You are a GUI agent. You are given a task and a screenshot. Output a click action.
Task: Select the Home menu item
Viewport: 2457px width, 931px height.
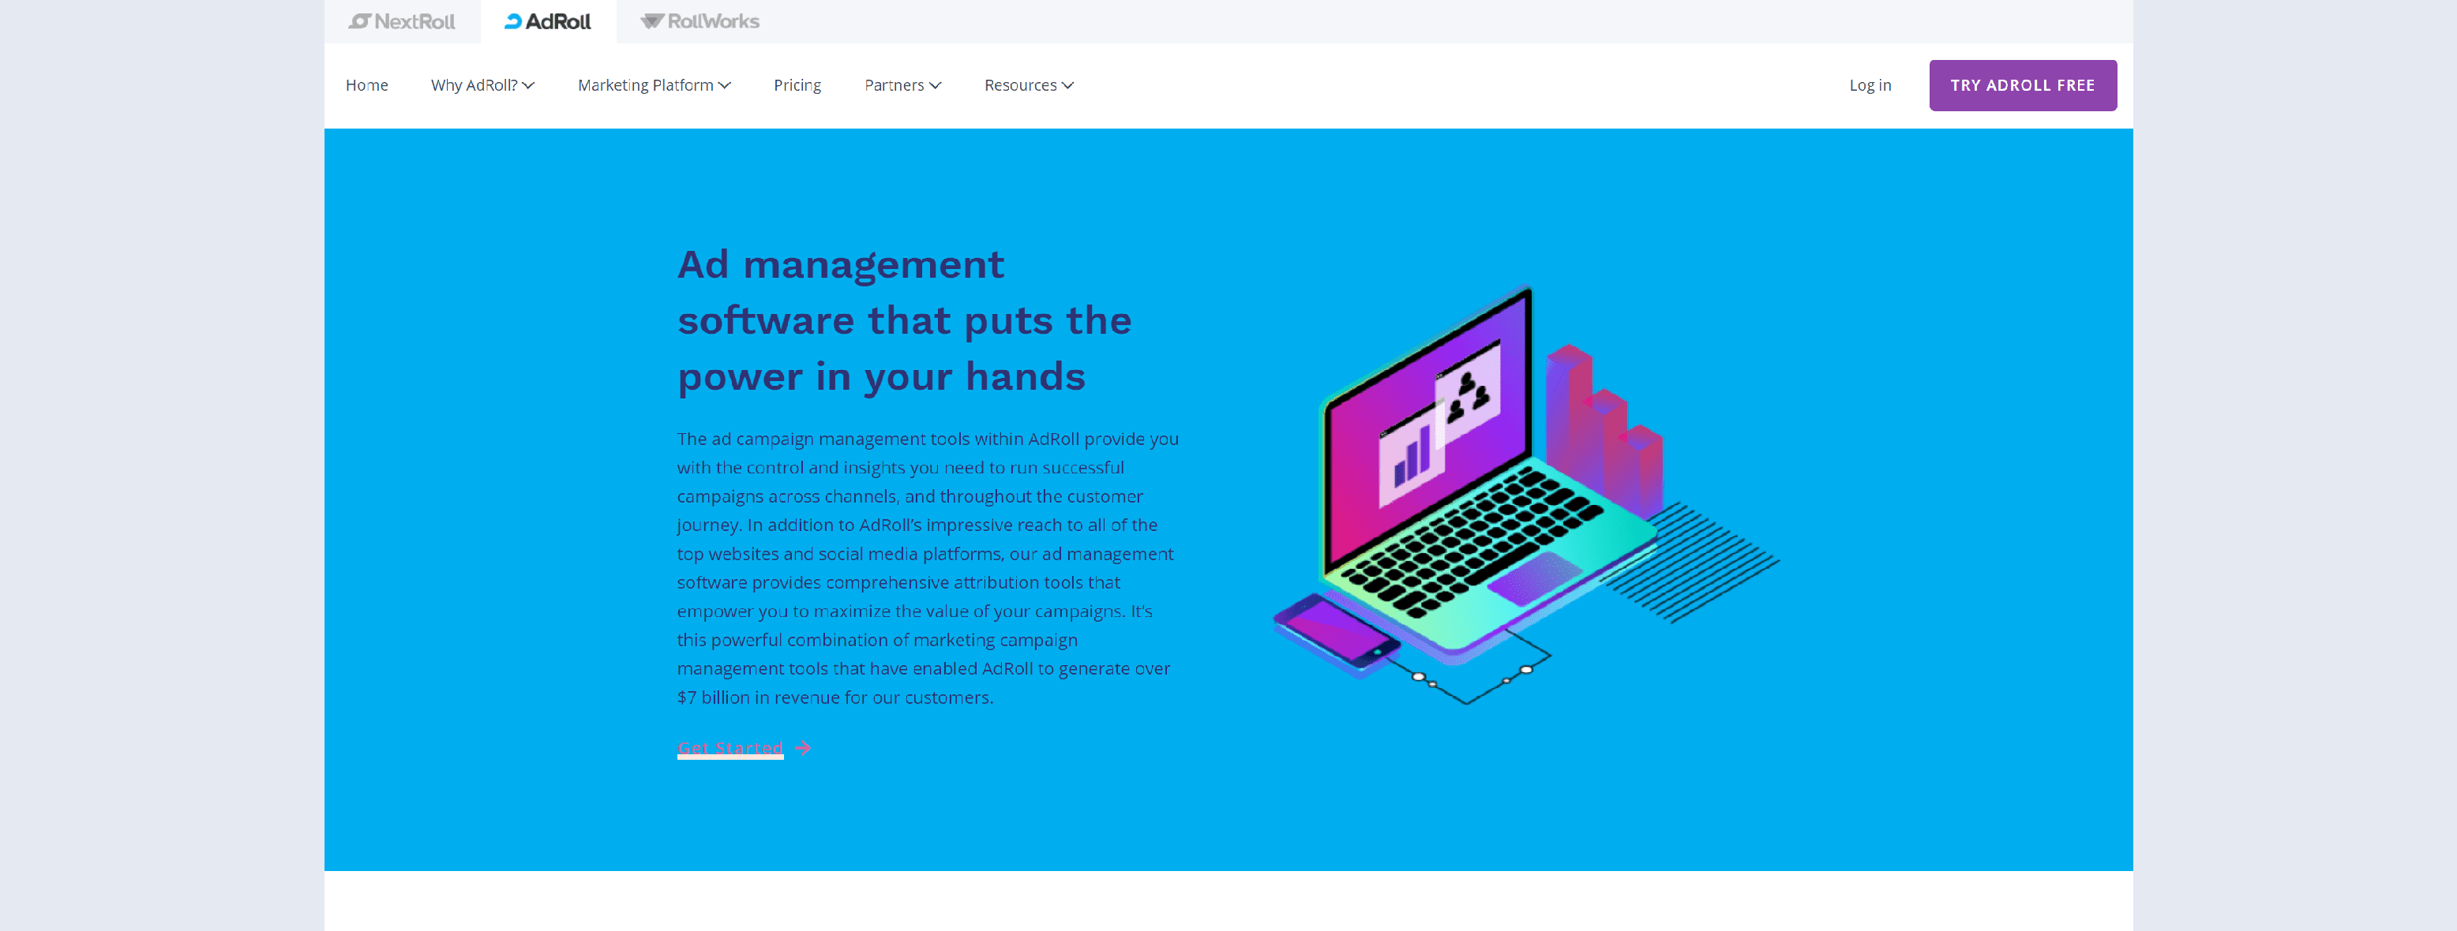[x=366, y=84]
